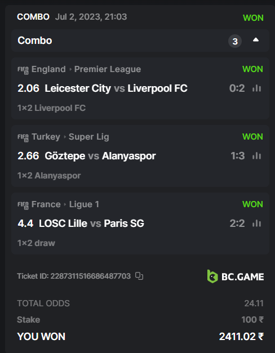Open the Ligue 1 league link
This screenshot has height=353, width=275.
pos(84,204)
